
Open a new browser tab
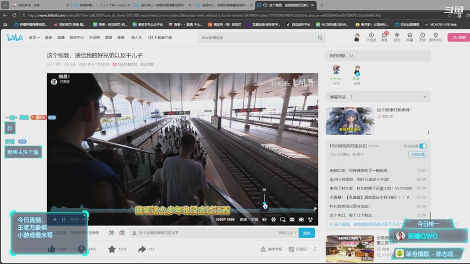[321, 5]
